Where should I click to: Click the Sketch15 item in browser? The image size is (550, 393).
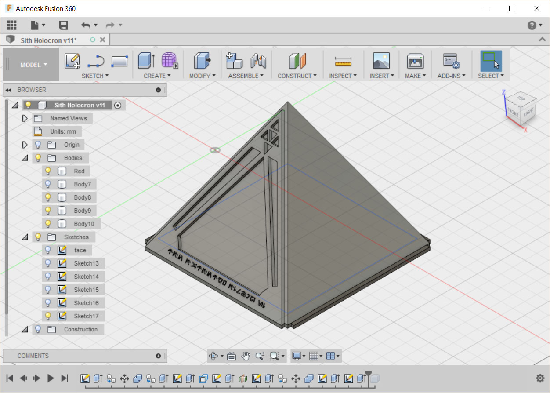pyautogui.click(x=86, y=290)
